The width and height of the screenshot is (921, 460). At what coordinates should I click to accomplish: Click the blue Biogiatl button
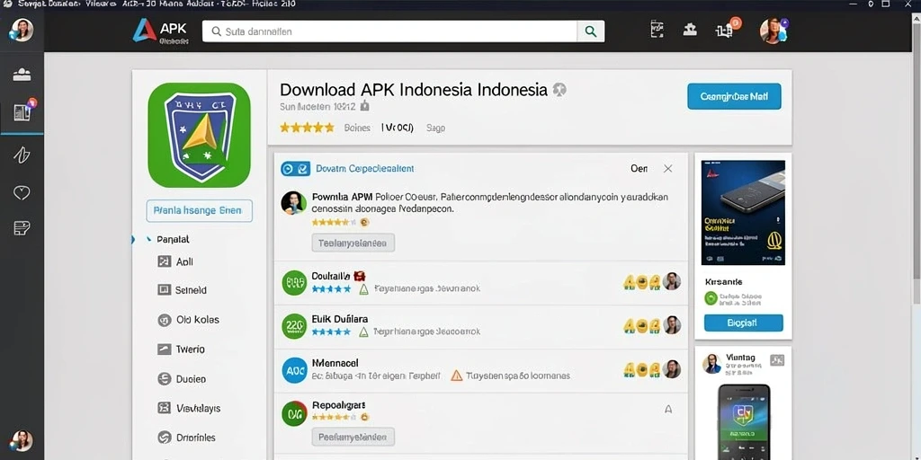[x=743, y=323]
